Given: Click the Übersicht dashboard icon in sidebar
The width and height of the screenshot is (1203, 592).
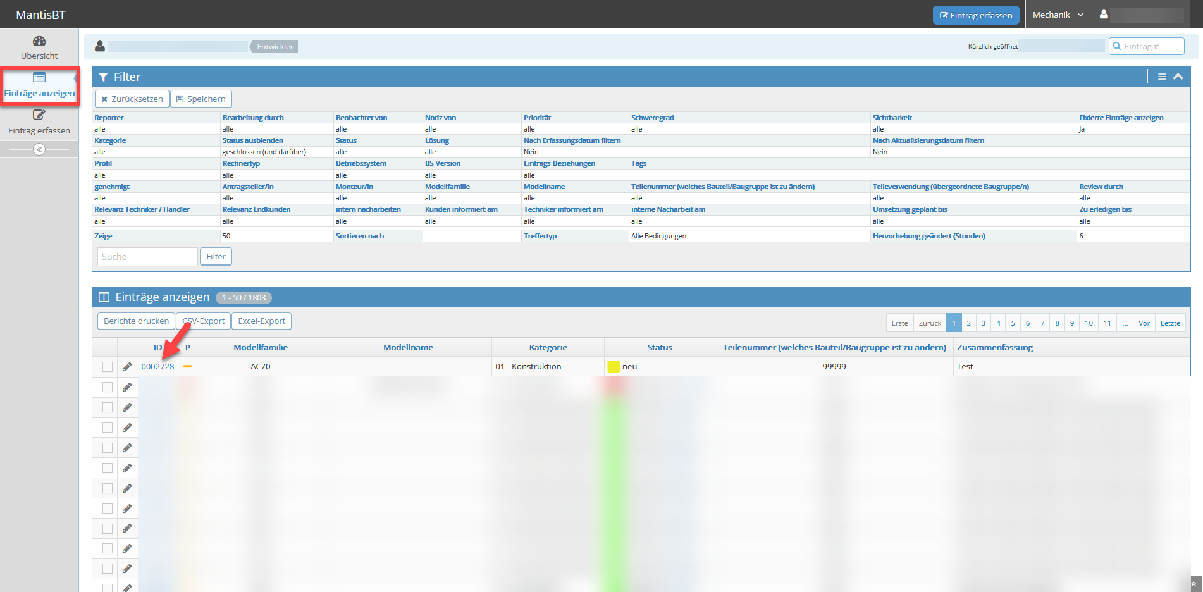Looking at the screenshot, I should tap(39, 42).
